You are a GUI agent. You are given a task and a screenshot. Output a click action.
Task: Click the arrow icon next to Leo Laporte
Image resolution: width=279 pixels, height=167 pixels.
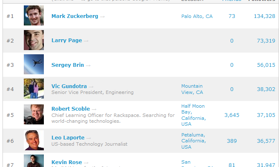click(x=89, y=138)
